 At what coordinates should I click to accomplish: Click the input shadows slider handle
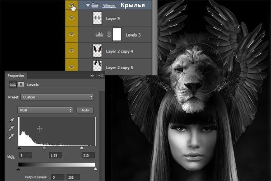click(x=19, y=148)
